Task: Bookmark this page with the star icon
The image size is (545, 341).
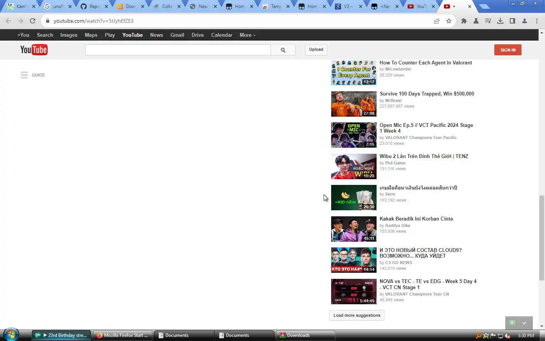Action: coord(449,21)
